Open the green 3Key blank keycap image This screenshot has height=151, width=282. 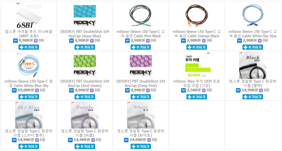point(197,65)
